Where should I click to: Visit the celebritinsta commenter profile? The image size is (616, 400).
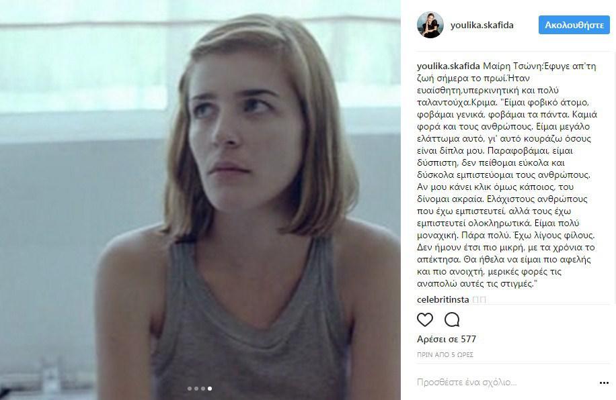point(442,299)
